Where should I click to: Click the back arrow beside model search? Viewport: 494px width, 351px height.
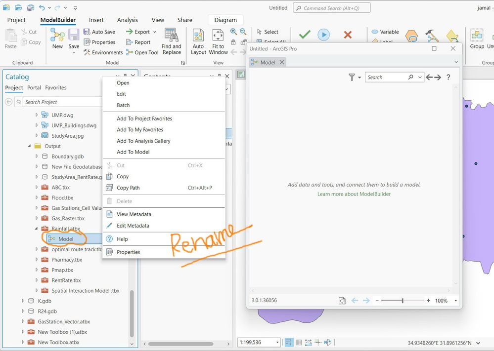(429, 77)
